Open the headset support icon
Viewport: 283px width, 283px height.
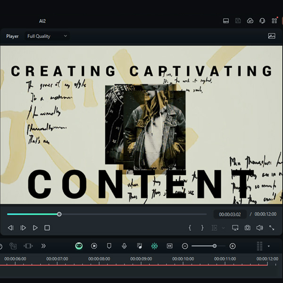(x=262, y=21)
